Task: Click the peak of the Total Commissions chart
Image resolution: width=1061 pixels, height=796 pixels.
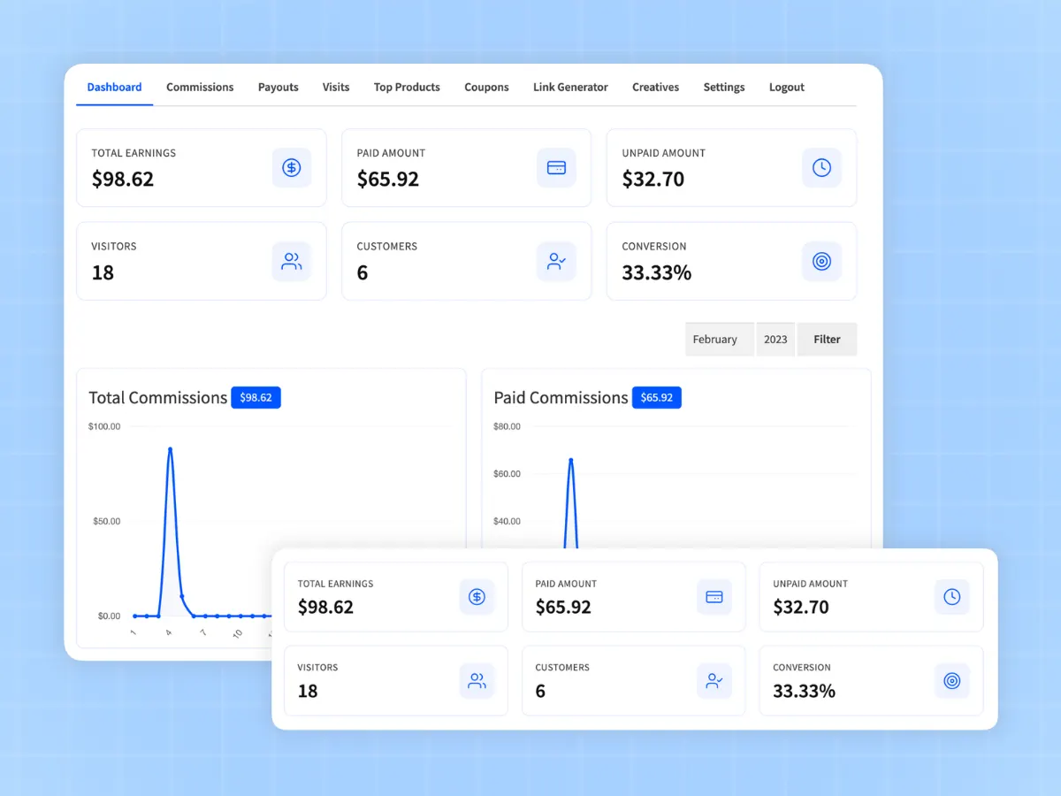Action: [x=170, y=449]
